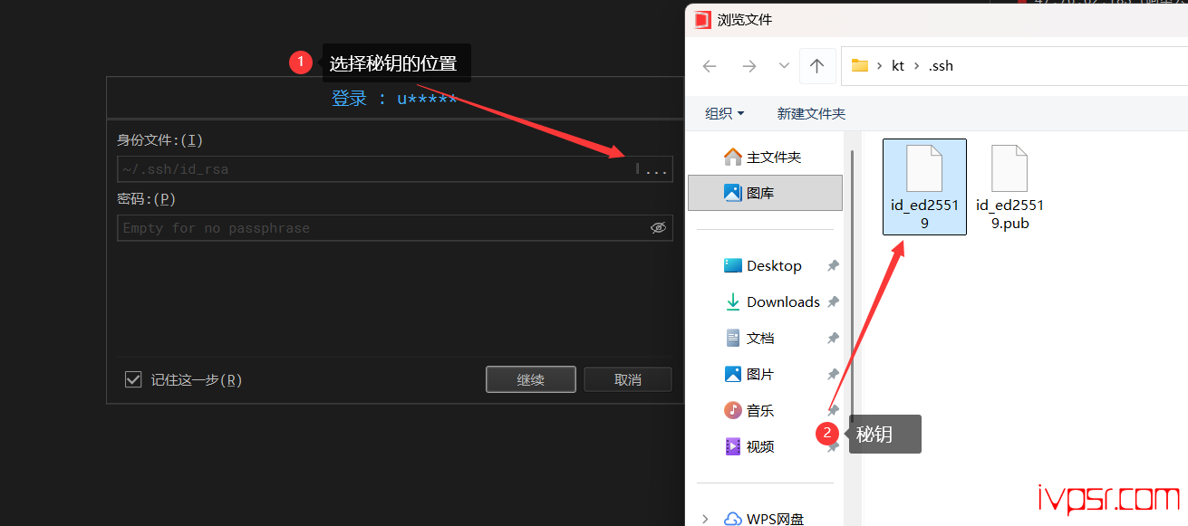Open recent locations dropdown arrow
The image size is (1188, 526).
pos(784,66)
